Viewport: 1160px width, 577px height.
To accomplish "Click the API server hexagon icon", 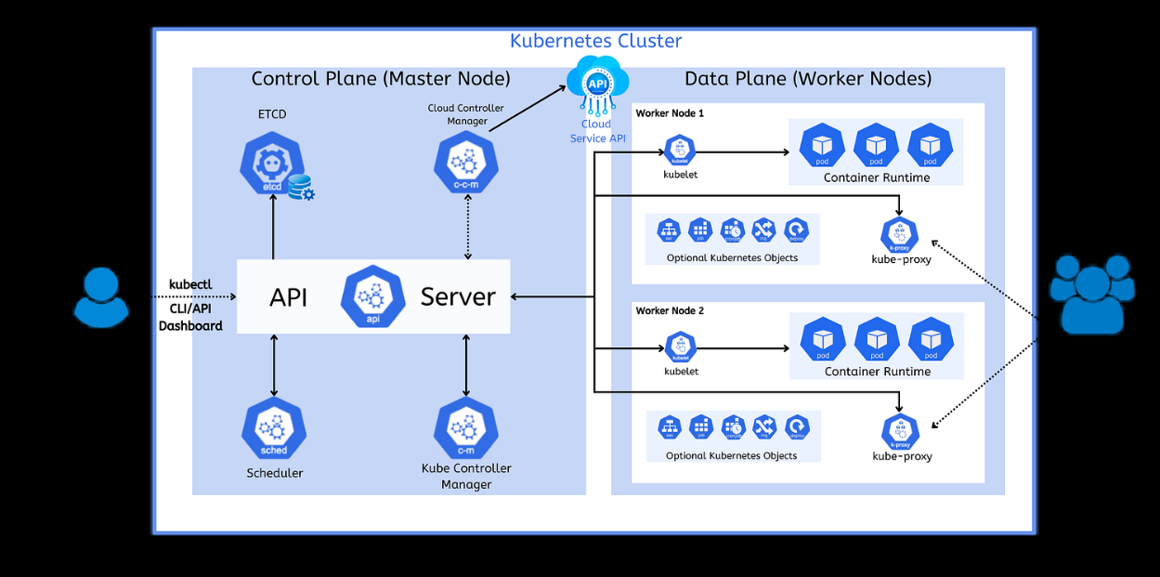I will pos(372,297).
